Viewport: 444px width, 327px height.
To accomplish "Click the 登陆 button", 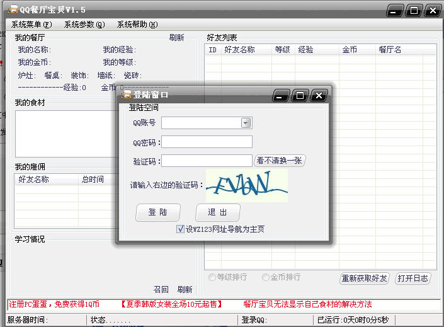I will (158, 212).
